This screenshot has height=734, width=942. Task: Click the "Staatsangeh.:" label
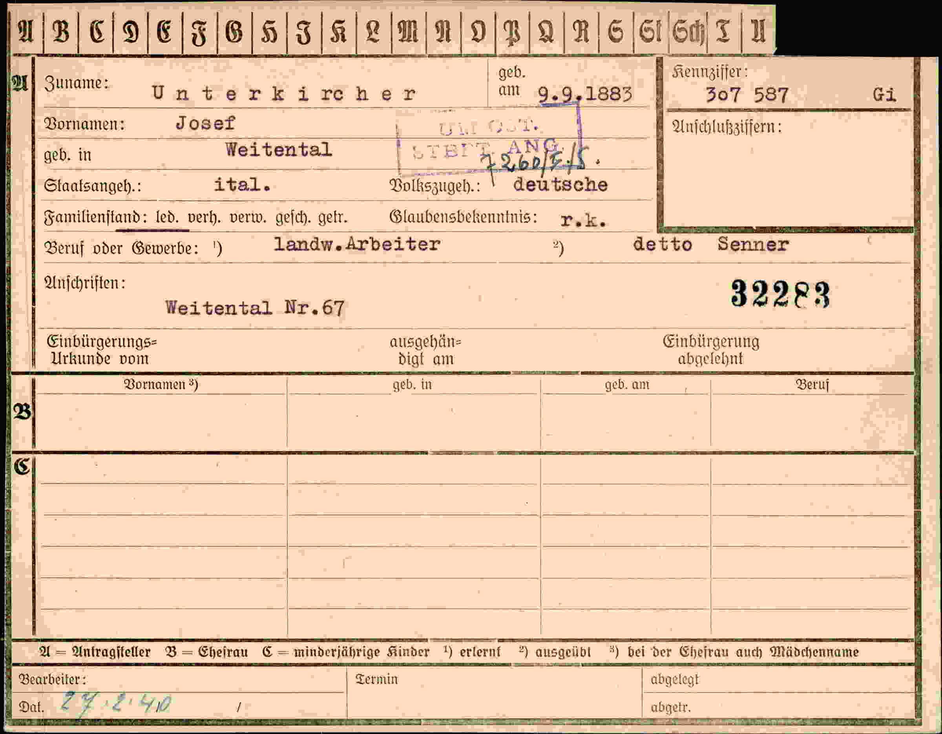[x=92, y=186]
